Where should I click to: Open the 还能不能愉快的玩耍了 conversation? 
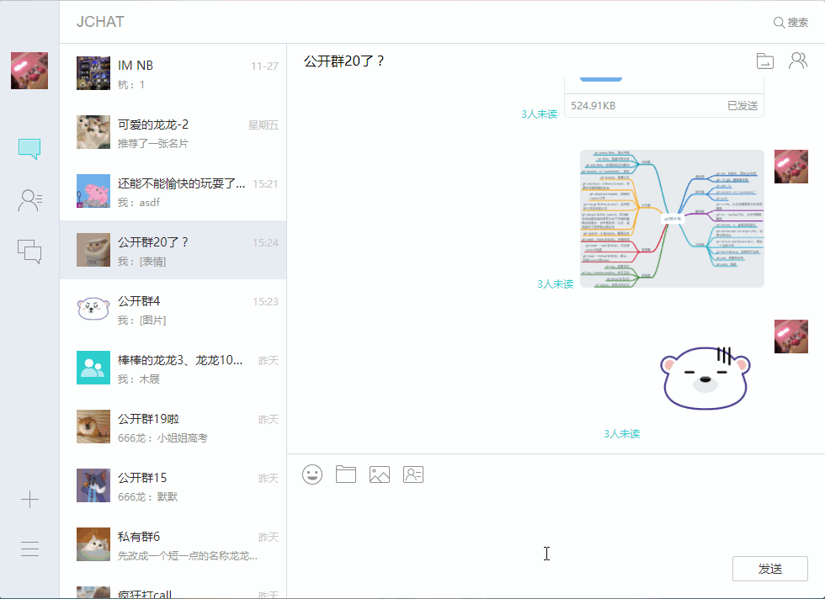coord(173,191)
